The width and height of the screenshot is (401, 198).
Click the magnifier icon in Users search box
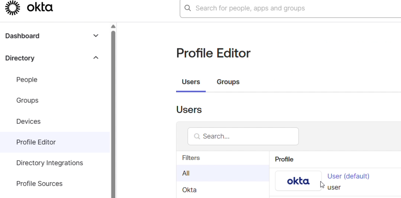[x=197, y=136]
